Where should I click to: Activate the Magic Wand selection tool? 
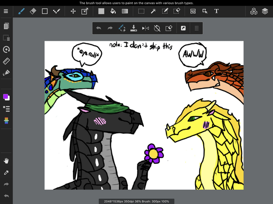point(153,11)
